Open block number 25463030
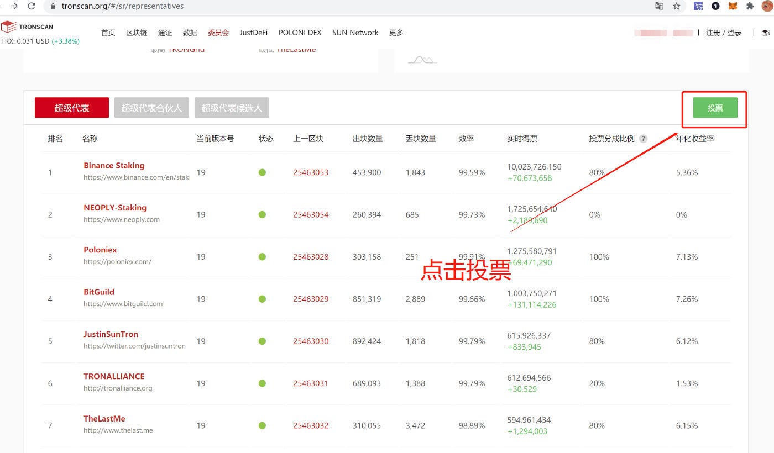Image resolution: width=774 pixels, height=453 pixels. [311, 341]
